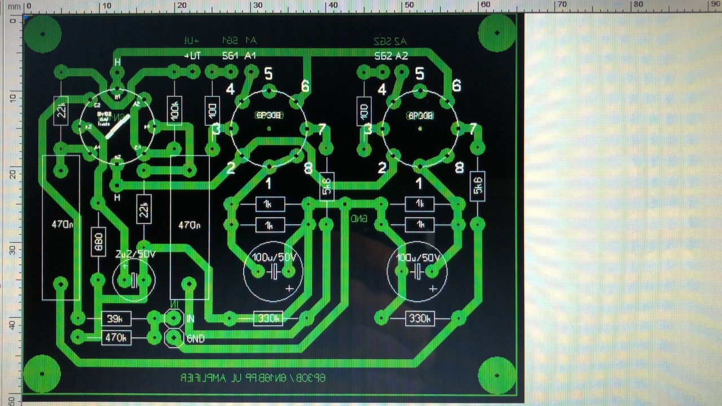Click the center of the left 6P30B socket

(x=270, y=127)
